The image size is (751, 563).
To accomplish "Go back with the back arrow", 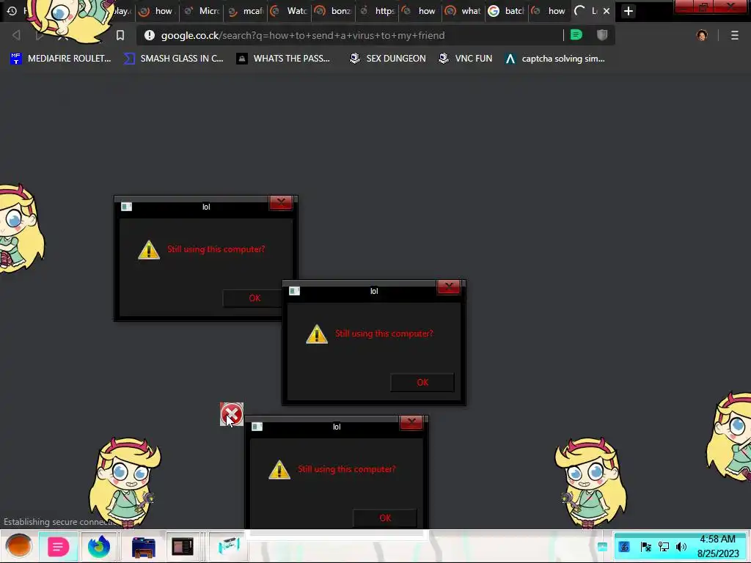I will (x=16, y=35).
